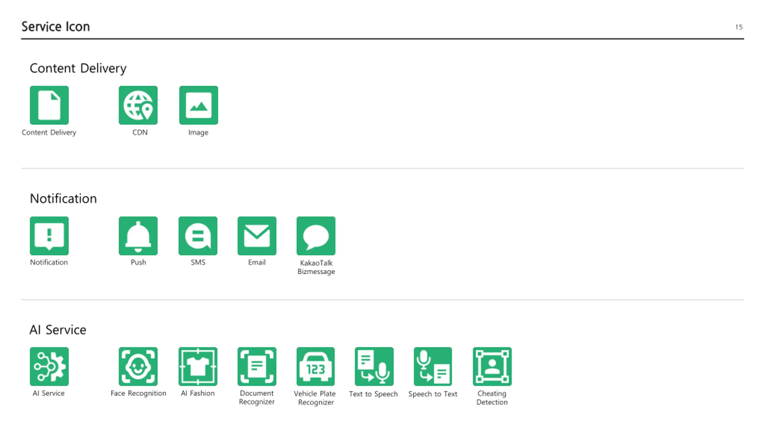
Task: Click the Image service icon
Action: coord(199,105)
